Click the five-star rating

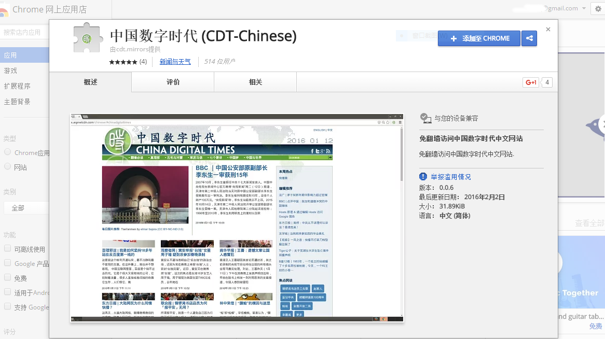tap(123, 62)
